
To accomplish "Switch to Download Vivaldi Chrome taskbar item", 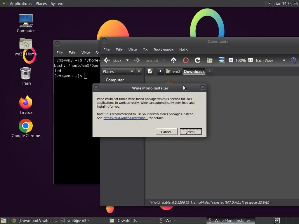I will pyautogui.click(x=34, y=220).
